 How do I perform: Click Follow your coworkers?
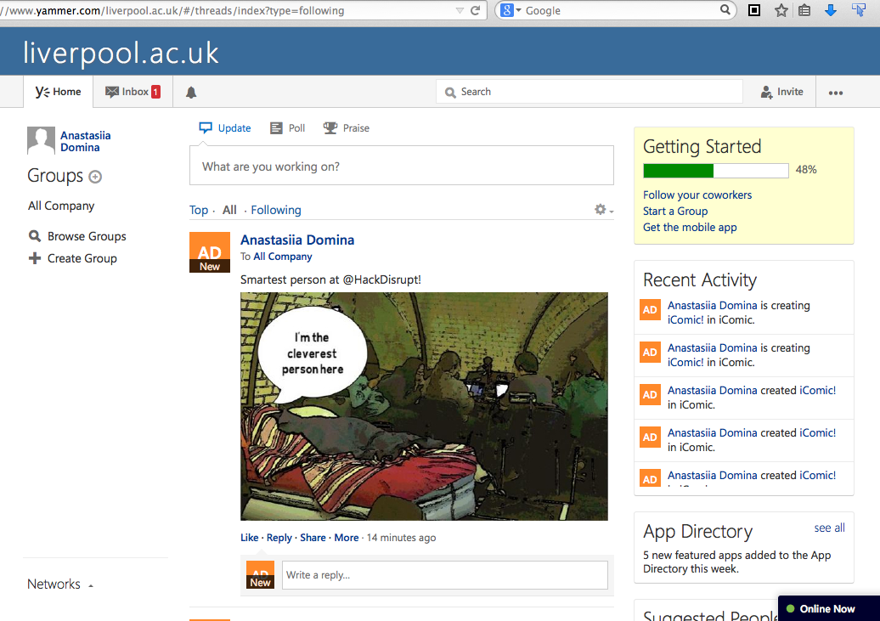[697, 195]
